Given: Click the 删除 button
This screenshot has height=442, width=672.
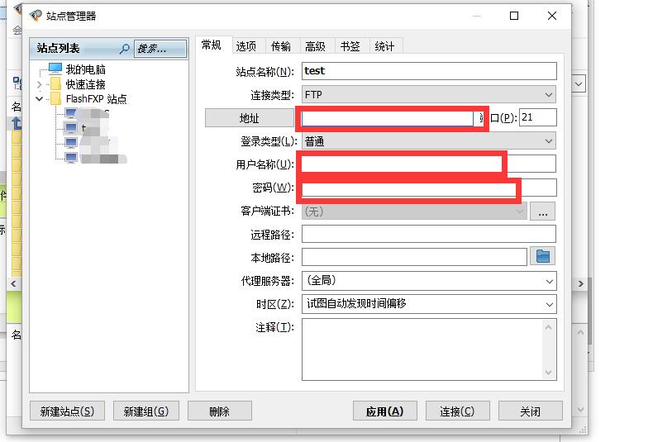Looking at the screenshot, I should point(219,411).
